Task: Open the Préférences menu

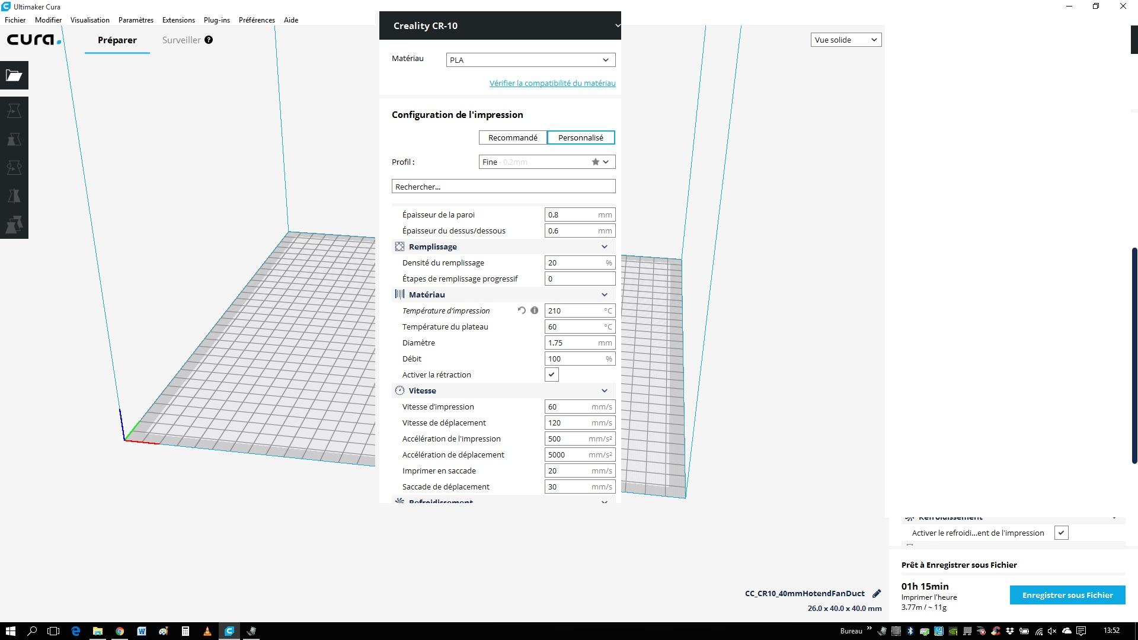Action: (257, 20)
